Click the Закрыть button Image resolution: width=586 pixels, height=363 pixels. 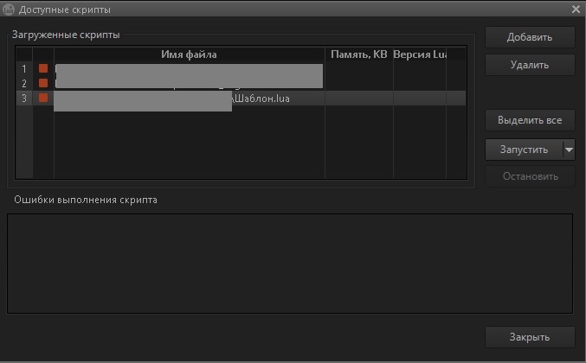(530, 337)
